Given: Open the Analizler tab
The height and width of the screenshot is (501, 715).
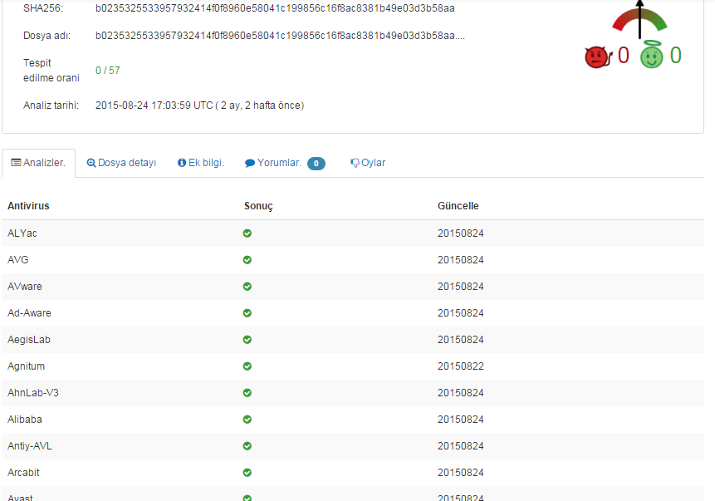Looking at the screenshot, I should pos(38,163).
